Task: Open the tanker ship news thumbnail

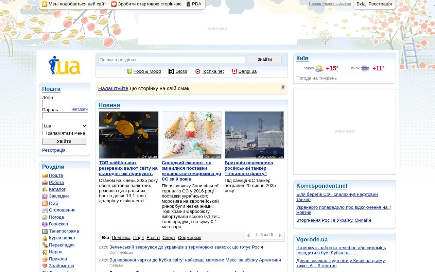Action: click(x=255, y=135)
